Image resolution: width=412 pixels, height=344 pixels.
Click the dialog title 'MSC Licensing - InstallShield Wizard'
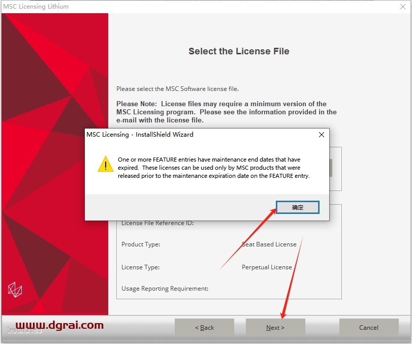[140, 135]
